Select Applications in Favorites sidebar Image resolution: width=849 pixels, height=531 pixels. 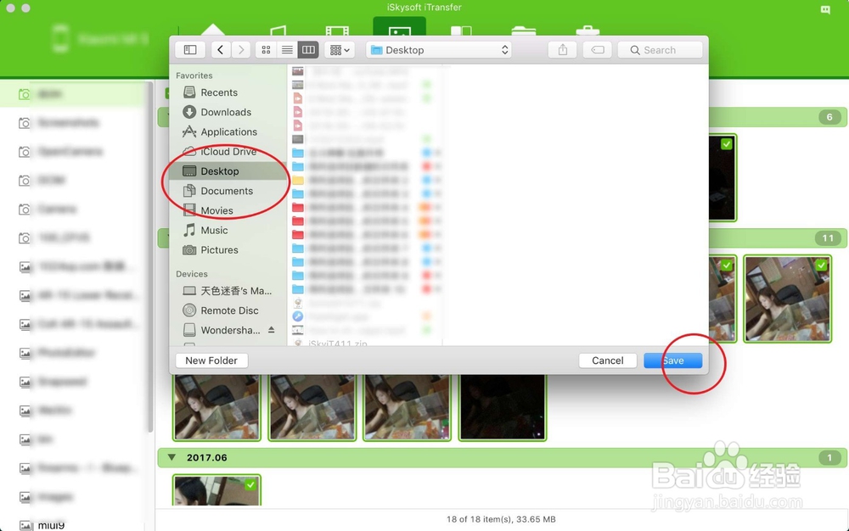(x=228, y=132)
